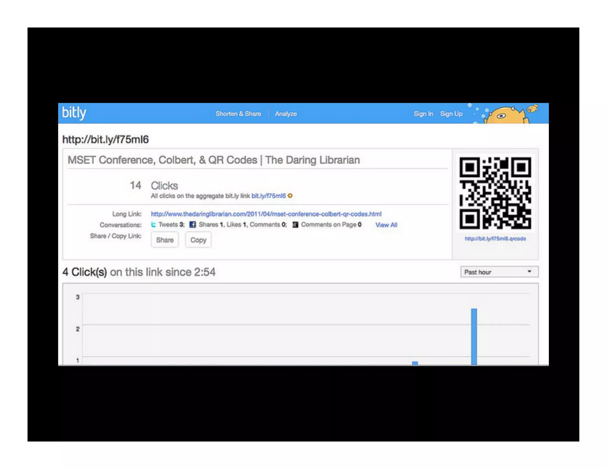Click the Comments on Page icon
This screenshot has height=469, width=607.
(295, 224)
